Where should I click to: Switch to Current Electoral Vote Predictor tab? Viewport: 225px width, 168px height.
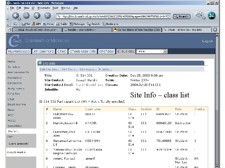pyautogui.click(x=137, y=30)
